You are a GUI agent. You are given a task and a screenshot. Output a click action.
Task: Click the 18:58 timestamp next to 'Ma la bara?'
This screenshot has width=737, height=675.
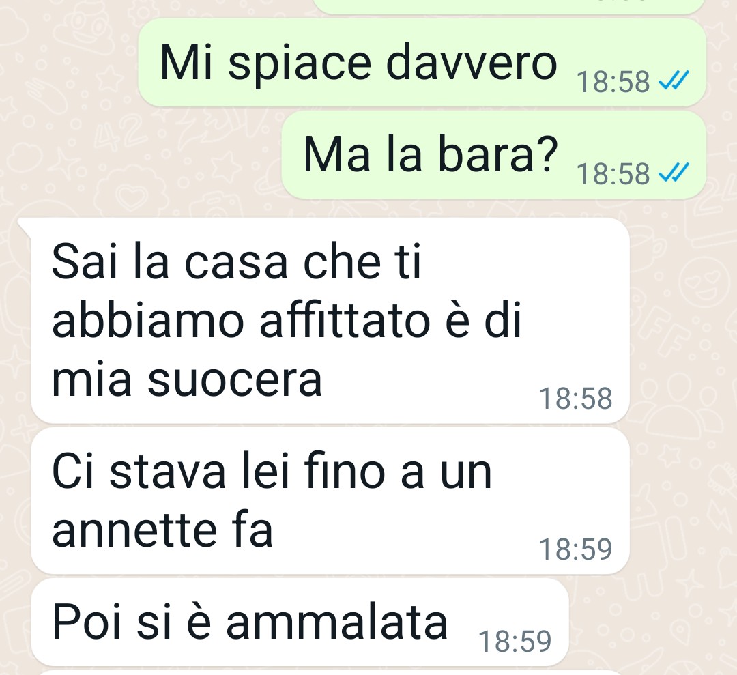point(613,174)
